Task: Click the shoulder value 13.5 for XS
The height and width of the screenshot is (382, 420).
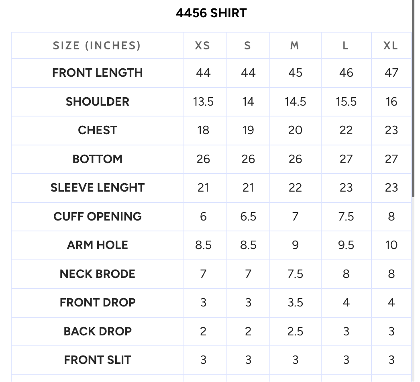Action: coord(203,102)
